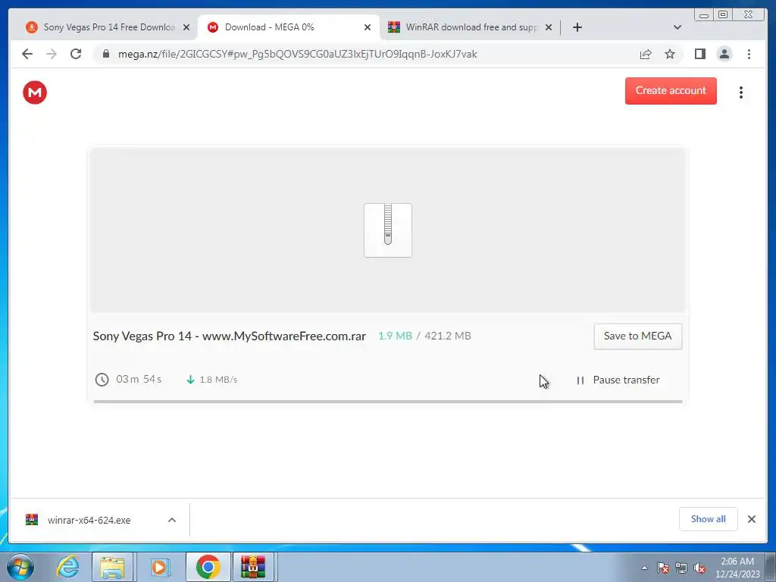
Task: Click the RAR archive file thumbnail
Action: pos(388,230)
